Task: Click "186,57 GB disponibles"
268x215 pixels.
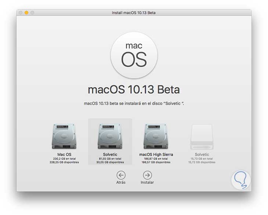Action: (156, 162)
